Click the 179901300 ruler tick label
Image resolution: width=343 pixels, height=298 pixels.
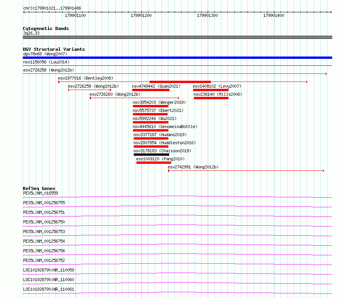tap(207, 15)
